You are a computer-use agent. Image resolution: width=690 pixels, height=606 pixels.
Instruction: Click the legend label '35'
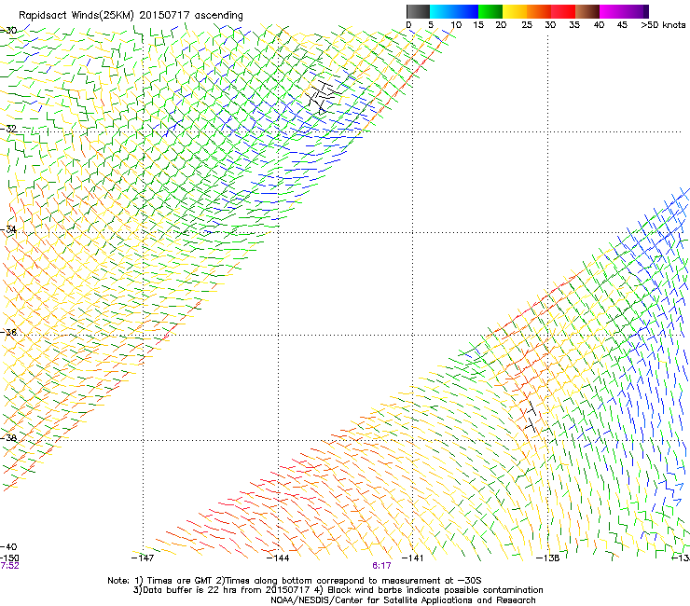[x=574, y=24]
